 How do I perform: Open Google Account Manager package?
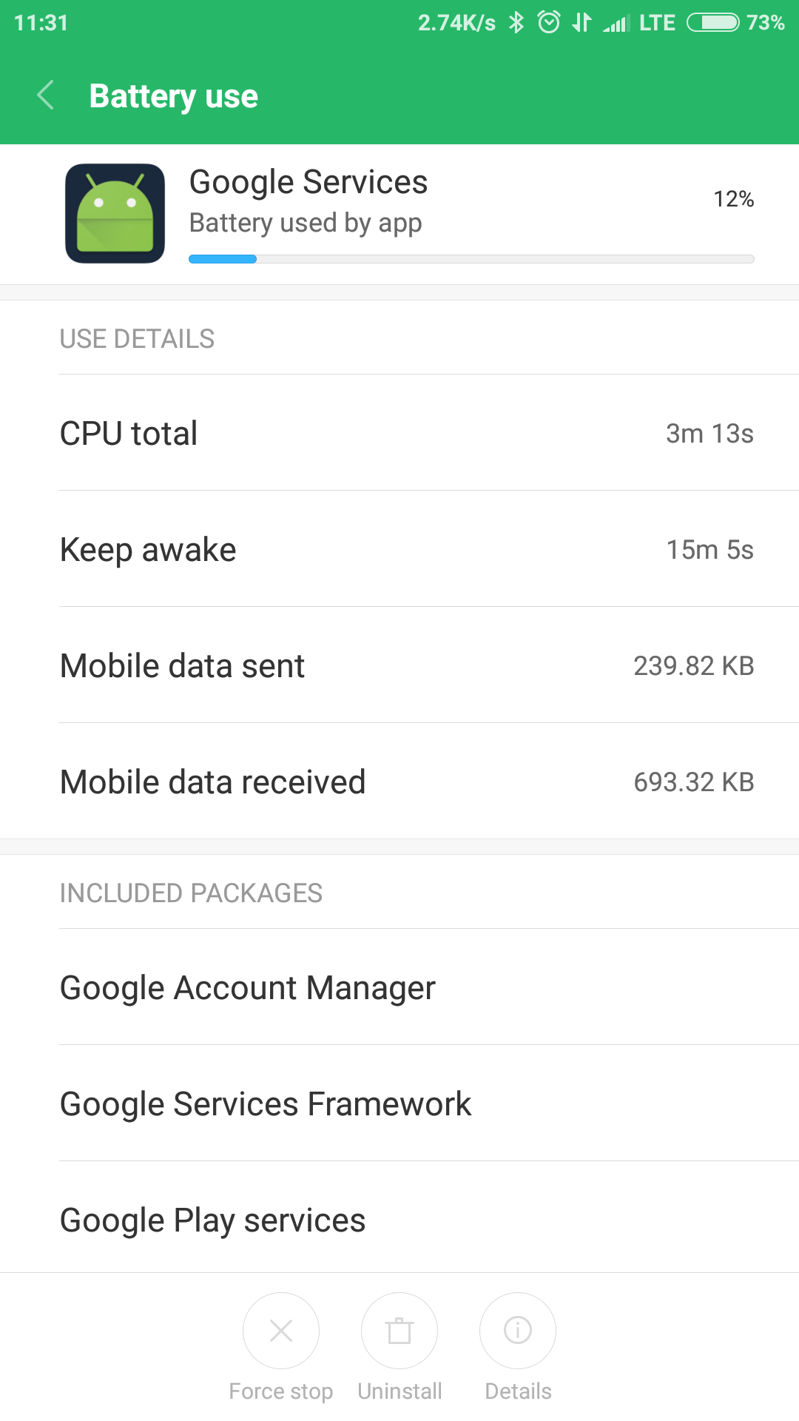point(248,987)
